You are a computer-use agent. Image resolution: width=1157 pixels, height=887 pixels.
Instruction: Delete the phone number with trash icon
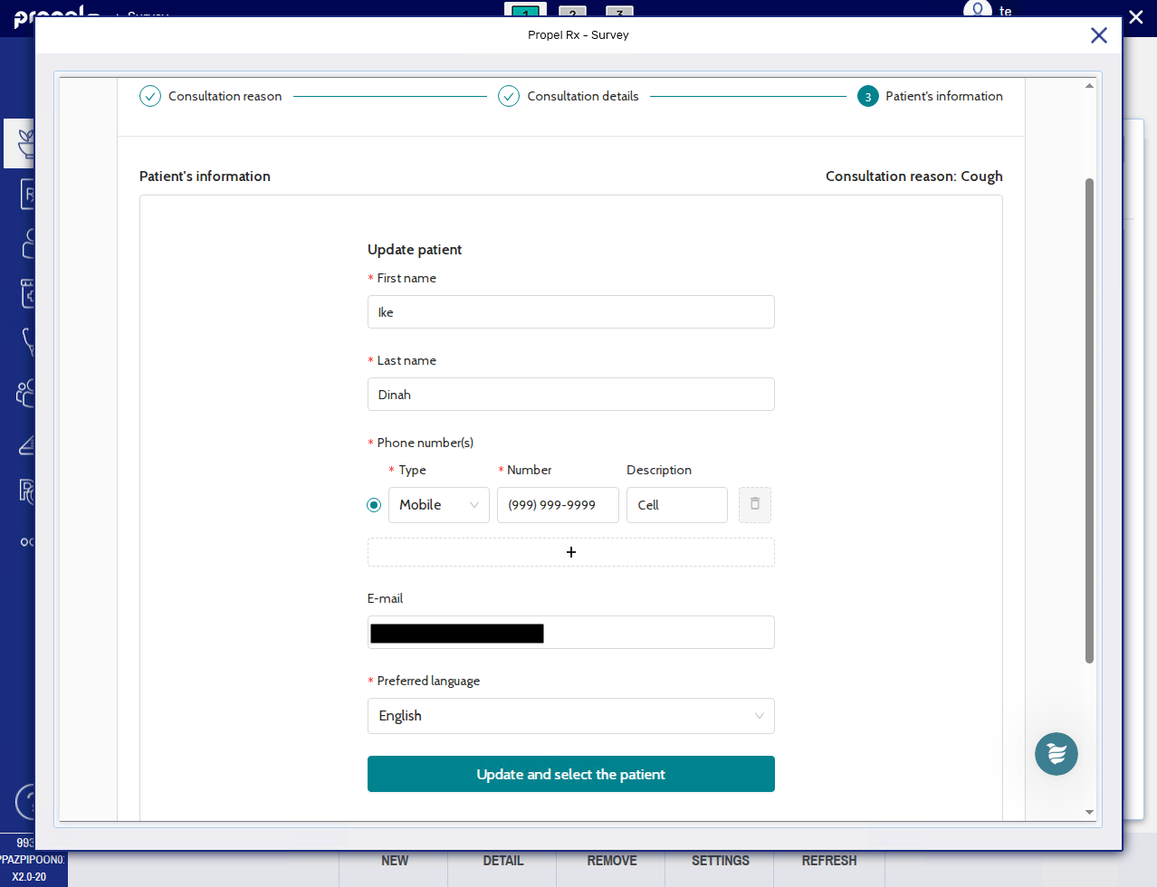pyautogui.click(x=754, y=505)
